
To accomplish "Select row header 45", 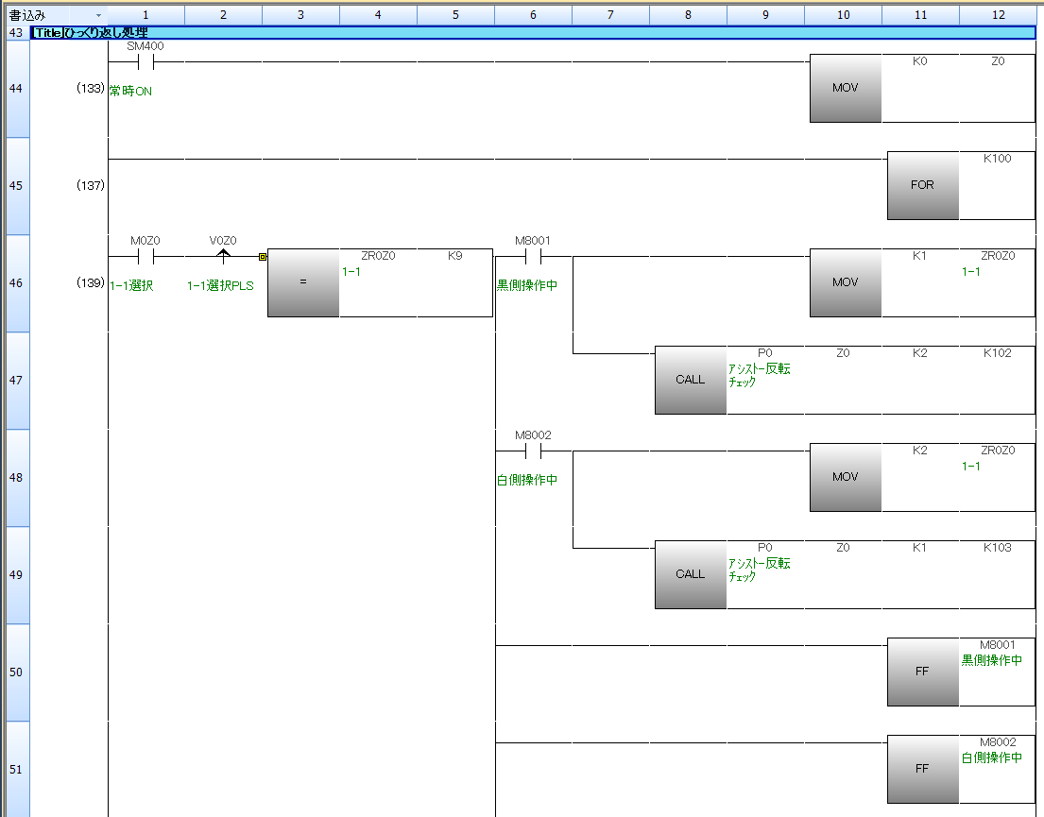I will pos(16,186).
